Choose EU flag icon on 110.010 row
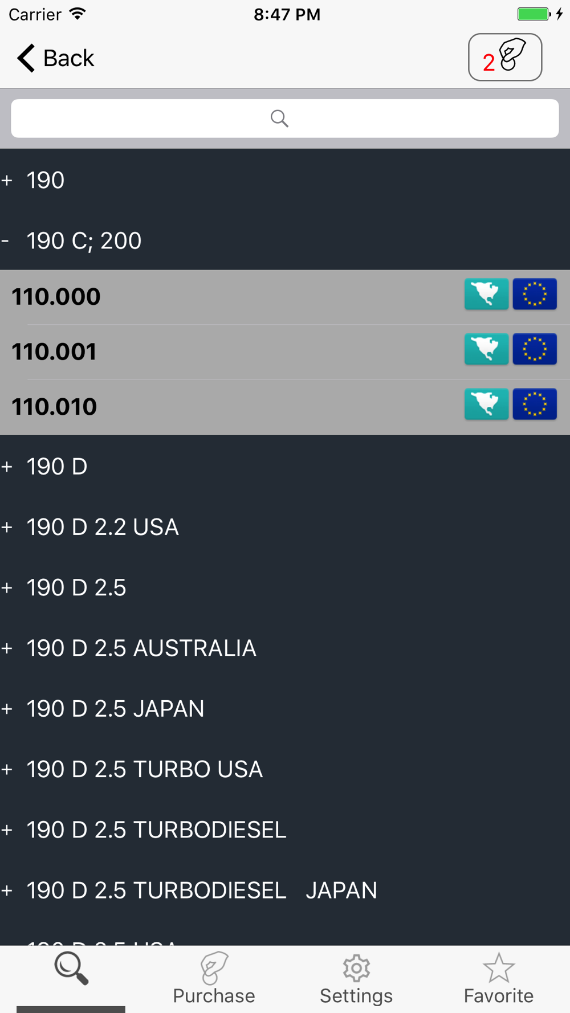 (535, 404)
